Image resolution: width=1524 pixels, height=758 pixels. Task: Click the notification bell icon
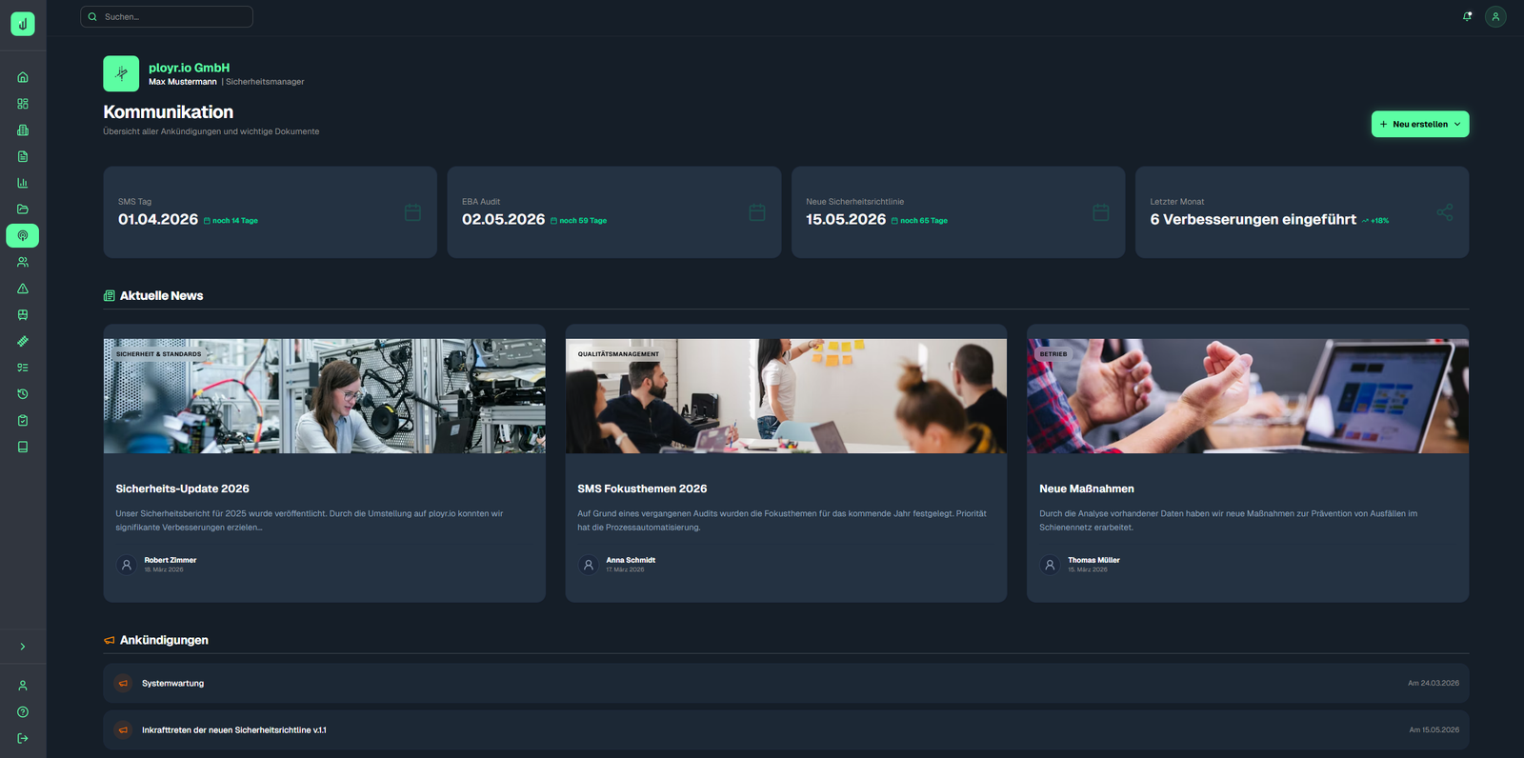[x=1467, y=16]
